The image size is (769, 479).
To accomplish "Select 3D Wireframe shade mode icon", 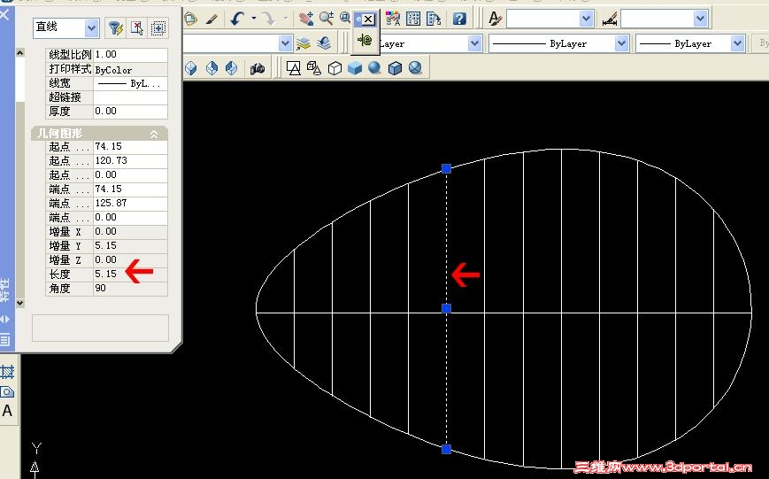I will point(314,67).
